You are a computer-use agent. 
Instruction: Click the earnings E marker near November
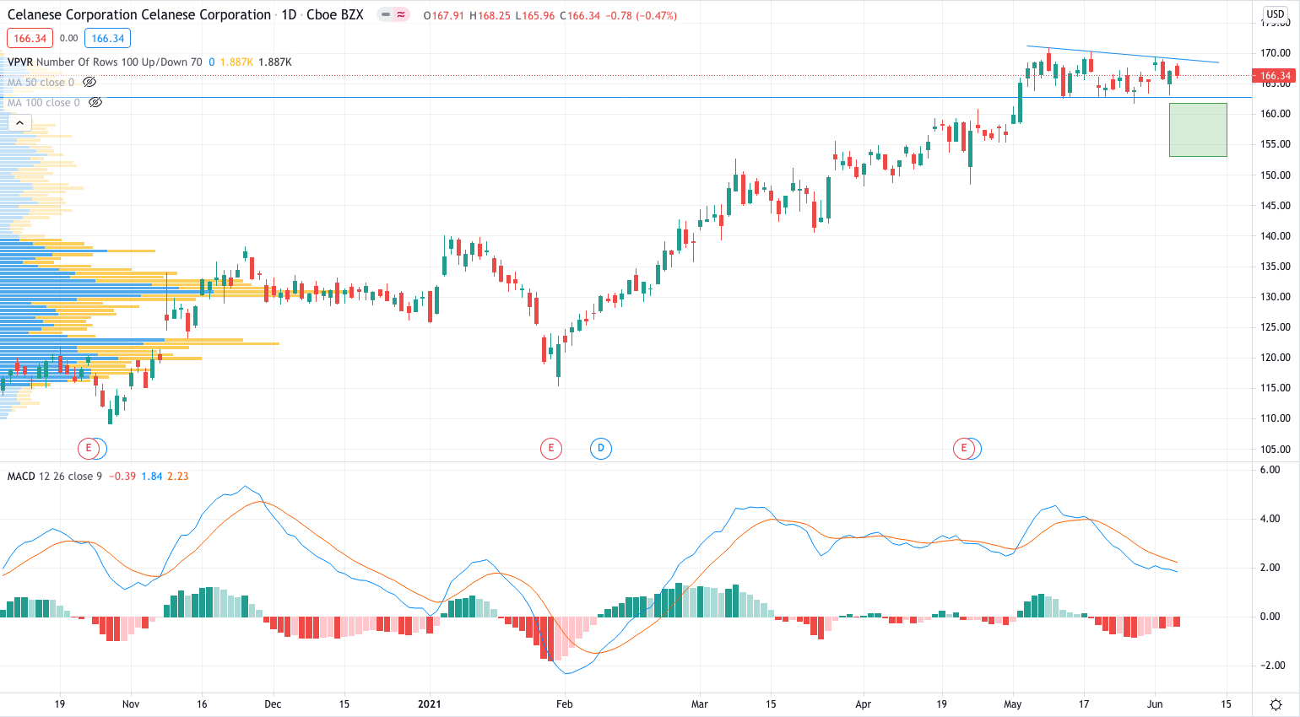tap(88, 448)
